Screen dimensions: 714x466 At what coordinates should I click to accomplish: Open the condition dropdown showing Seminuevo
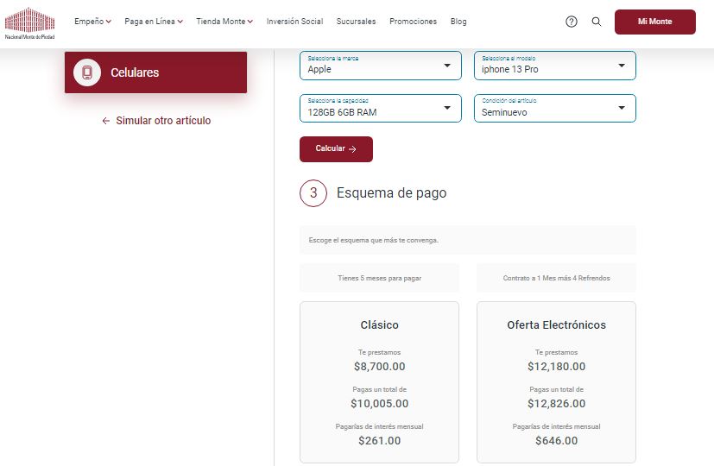tap(554, 109)
